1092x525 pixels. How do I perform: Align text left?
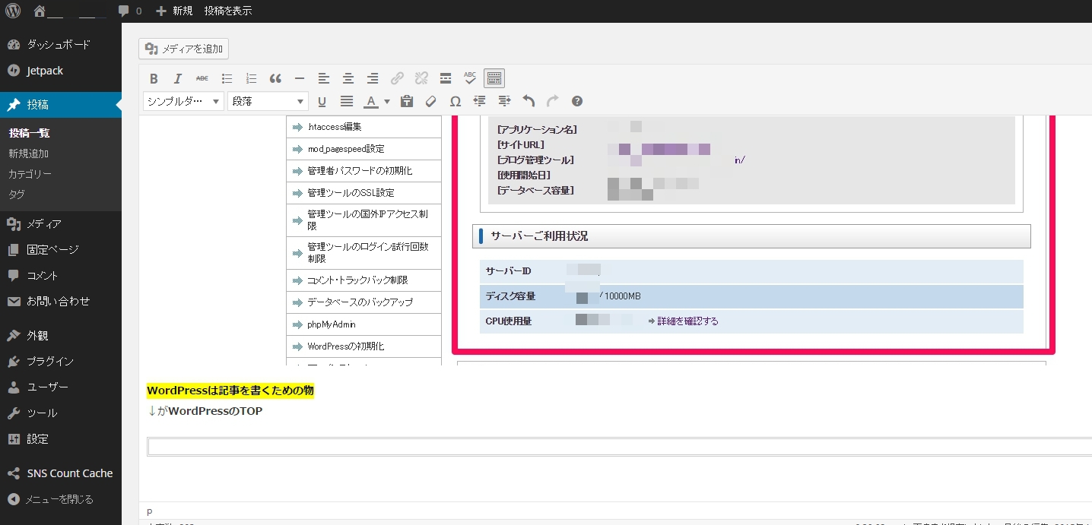point(324,78)
